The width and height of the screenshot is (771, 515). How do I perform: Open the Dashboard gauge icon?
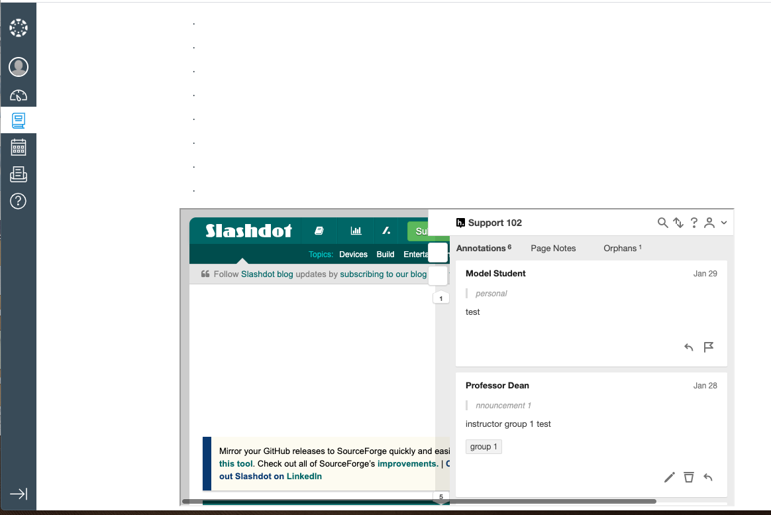[x=18, y=95]
